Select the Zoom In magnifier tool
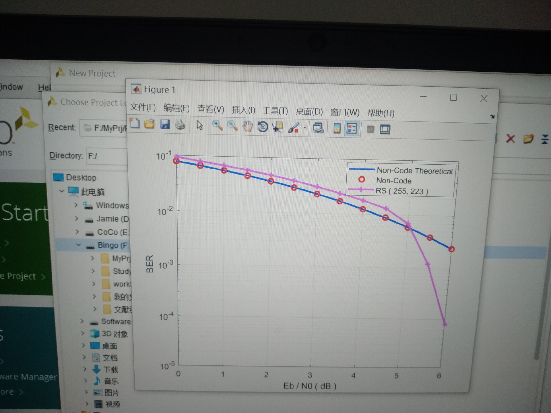 (x=217, y=126)
